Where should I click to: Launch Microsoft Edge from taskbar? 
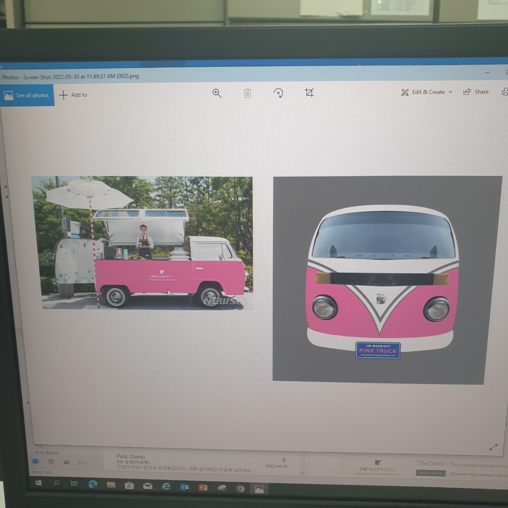93,484
